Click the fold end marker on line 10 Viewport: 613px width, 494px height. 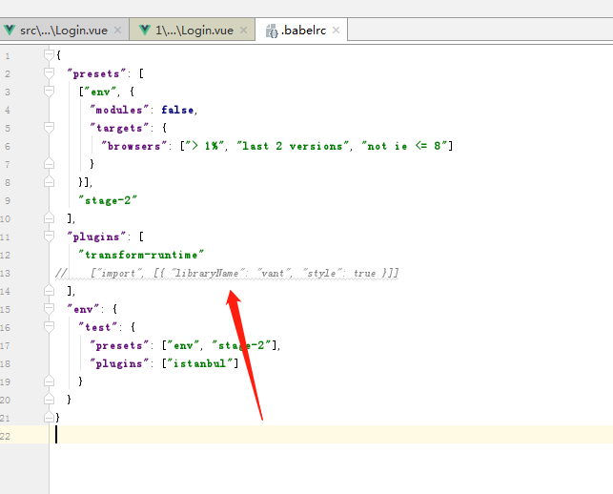click(49, 217)
